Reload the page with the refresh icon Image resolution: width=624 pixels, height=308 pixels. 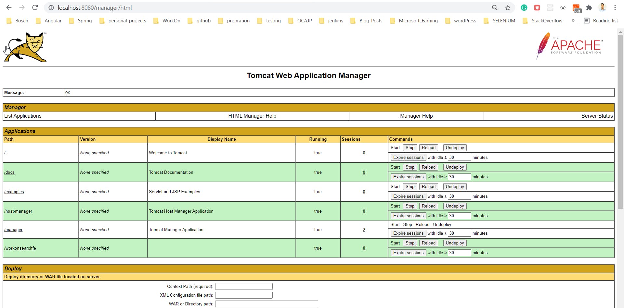pyautogui.click(x=35, y=7)
